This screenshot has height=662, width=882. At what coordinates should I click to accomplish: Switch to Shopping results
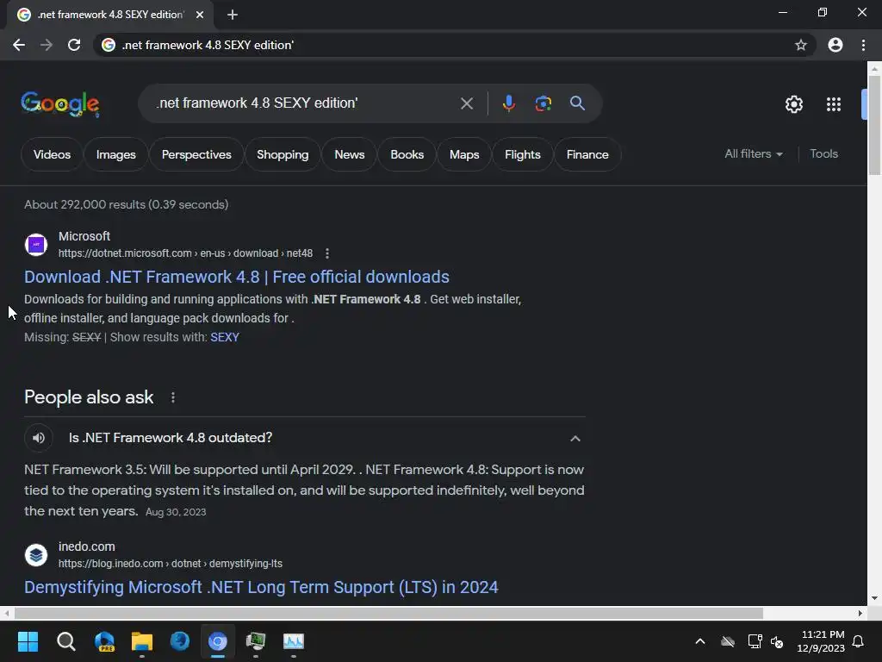283,154
